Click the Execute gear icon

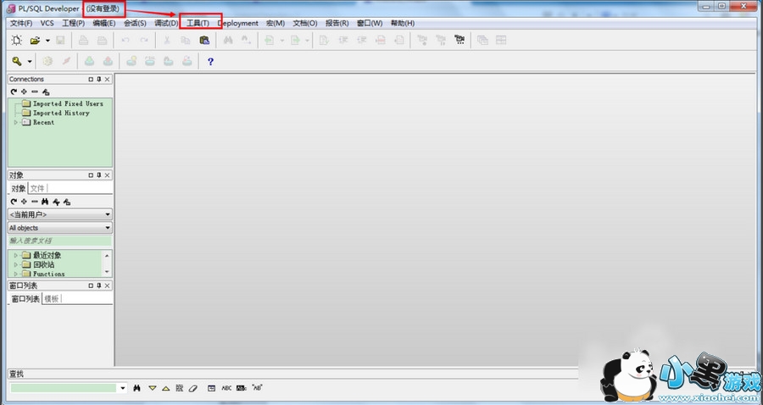pos(47,61)
